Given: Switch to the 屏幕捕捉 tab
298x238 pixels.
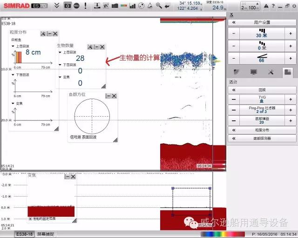Looking at the screenshot, I should tap(46, 234).
